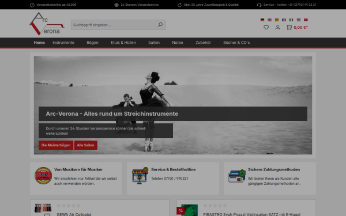
Task: Click the 'Durch unseren 24-Stunden Versandservice' banner text
Action: pos(96,131)
